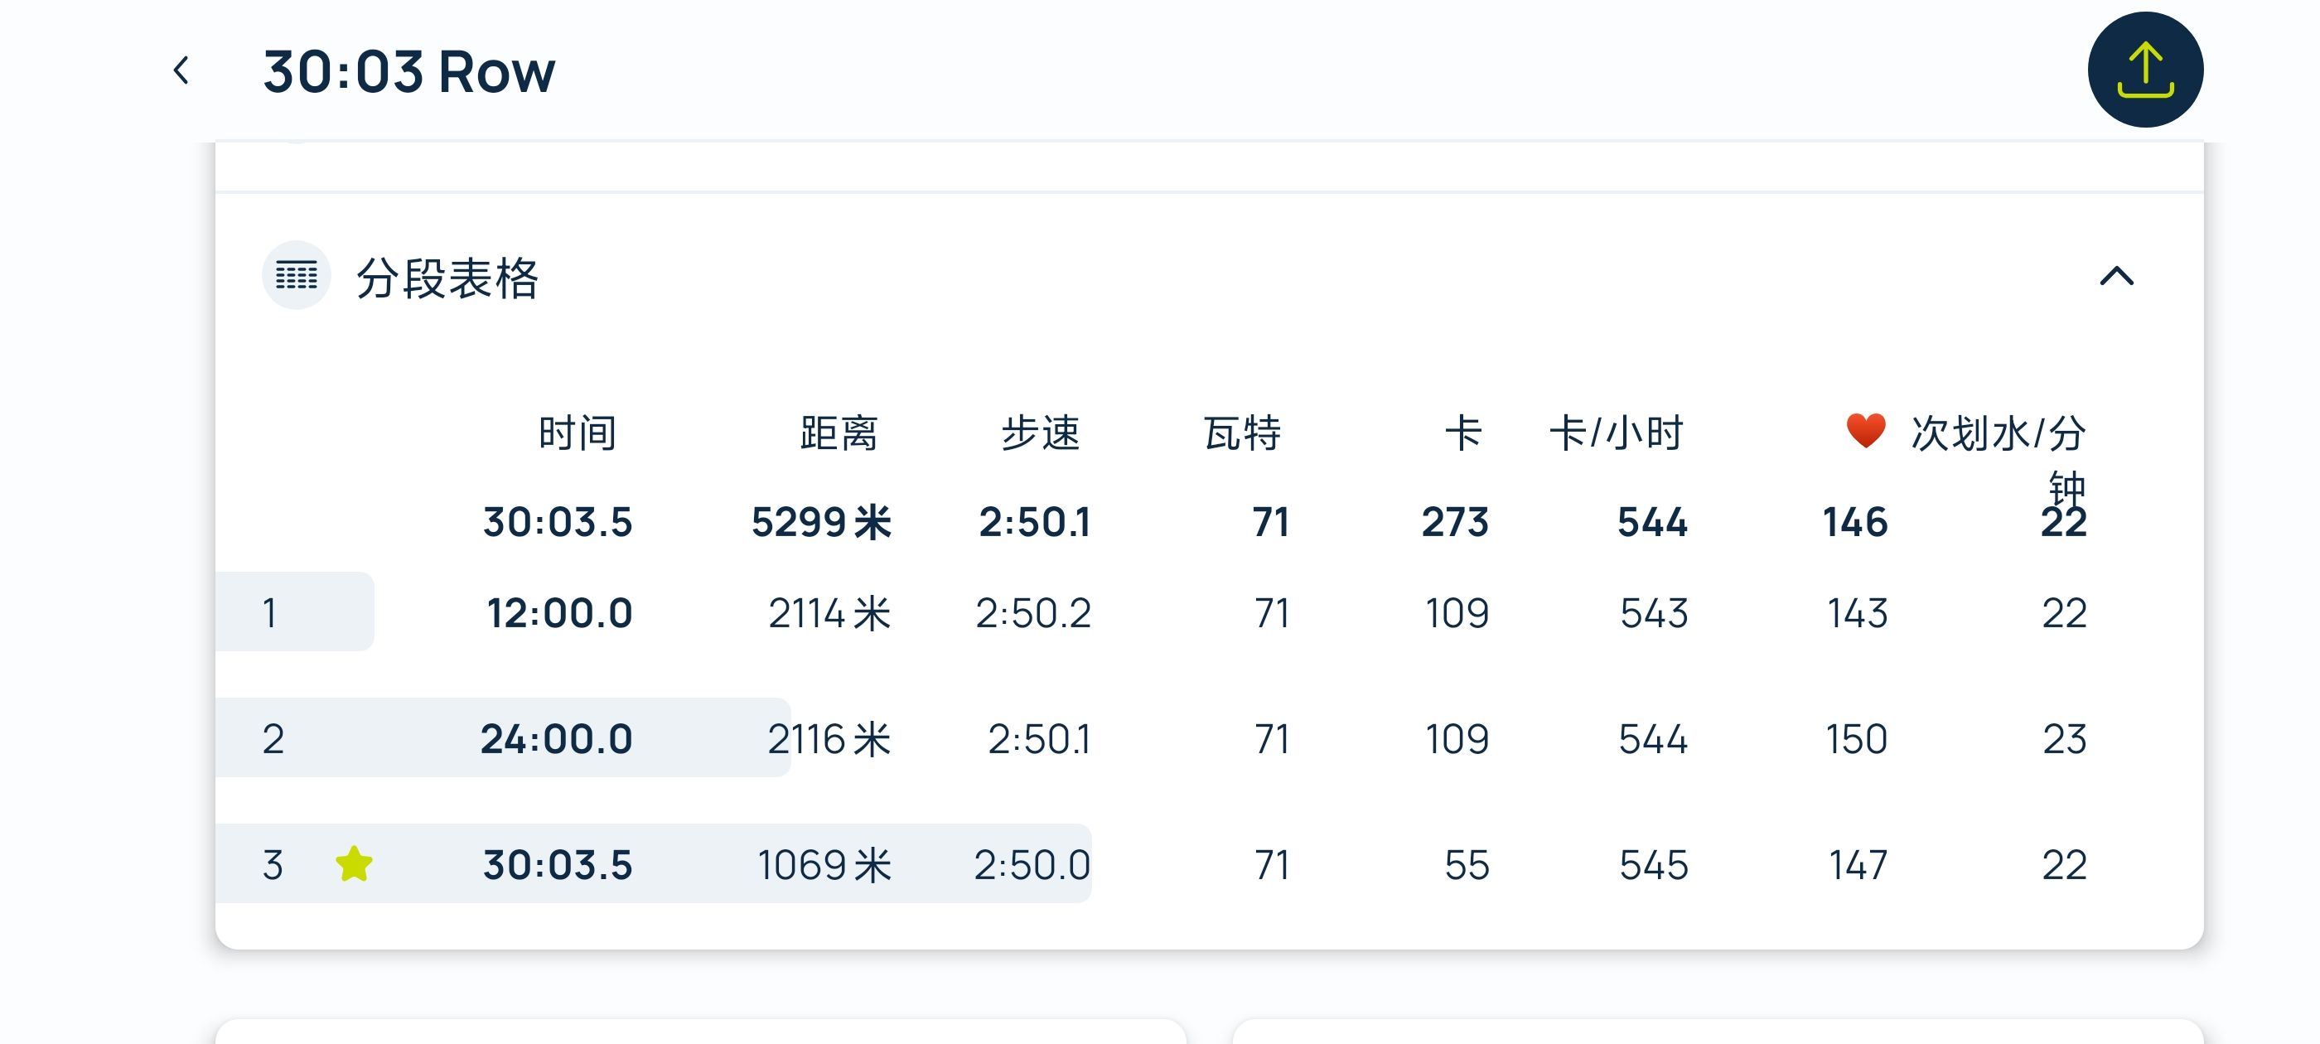Tap the back arrow icon
The width and height of the screenshot is (2320, 1044).
181,70
